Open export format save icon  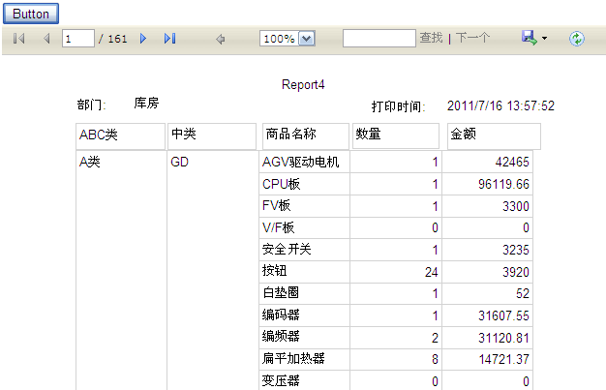pos(530,38)
